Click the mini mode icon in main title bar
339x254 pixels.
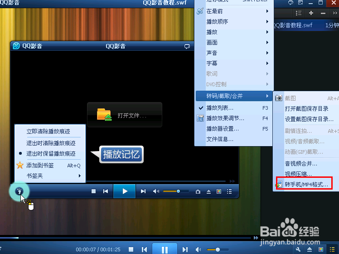coord(300,3)
